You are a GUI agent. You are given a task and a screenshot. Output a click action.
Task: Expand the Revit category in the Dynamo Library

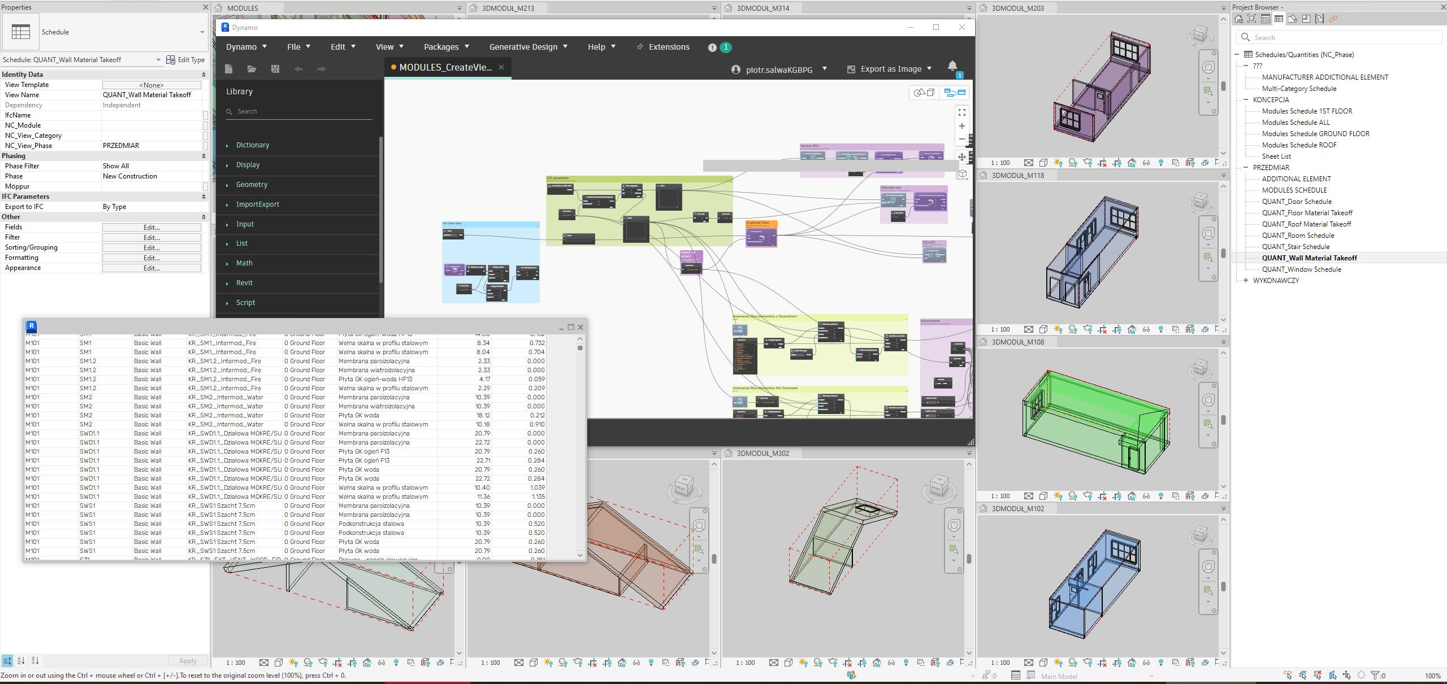[244, 283]
